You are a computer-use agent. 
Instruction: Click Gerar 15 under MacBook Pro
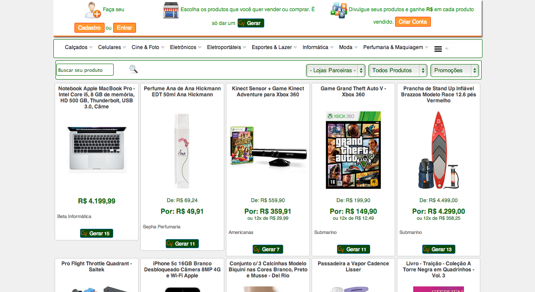pos(96,233)
